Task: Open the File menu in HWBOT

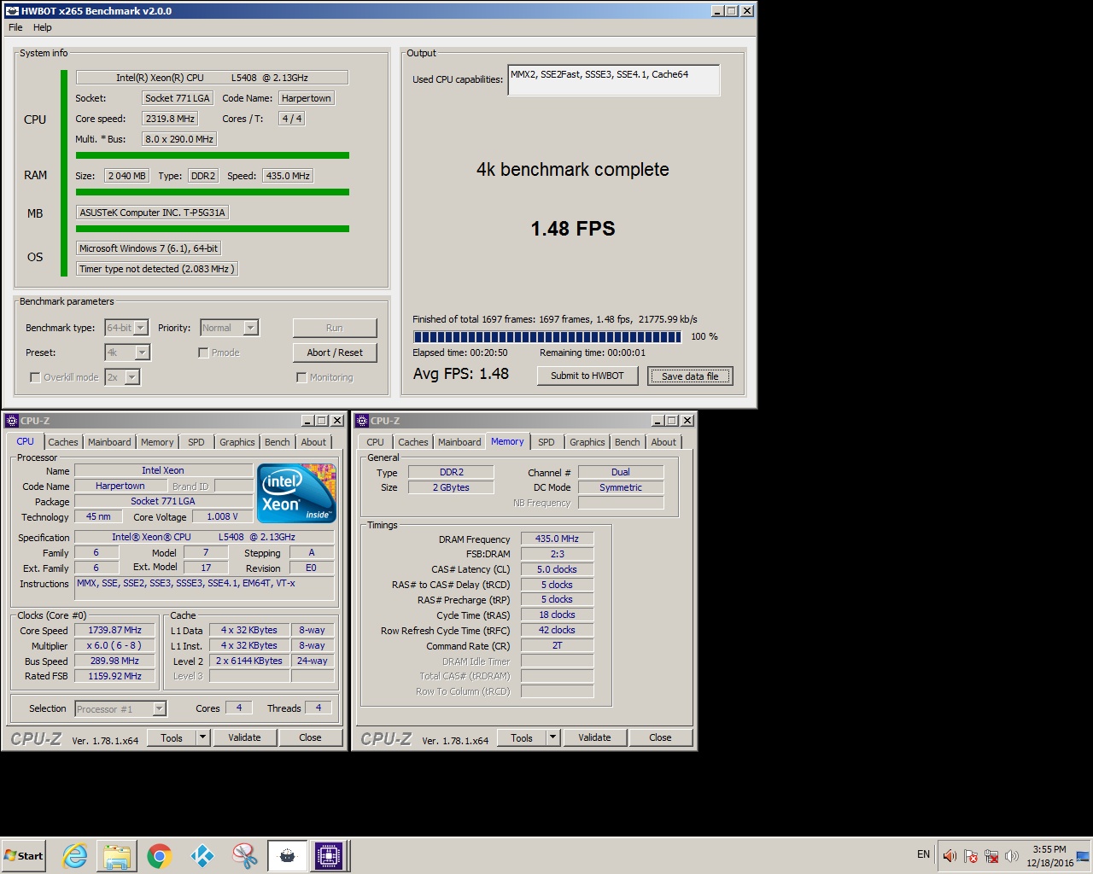Action: [15, 27]
